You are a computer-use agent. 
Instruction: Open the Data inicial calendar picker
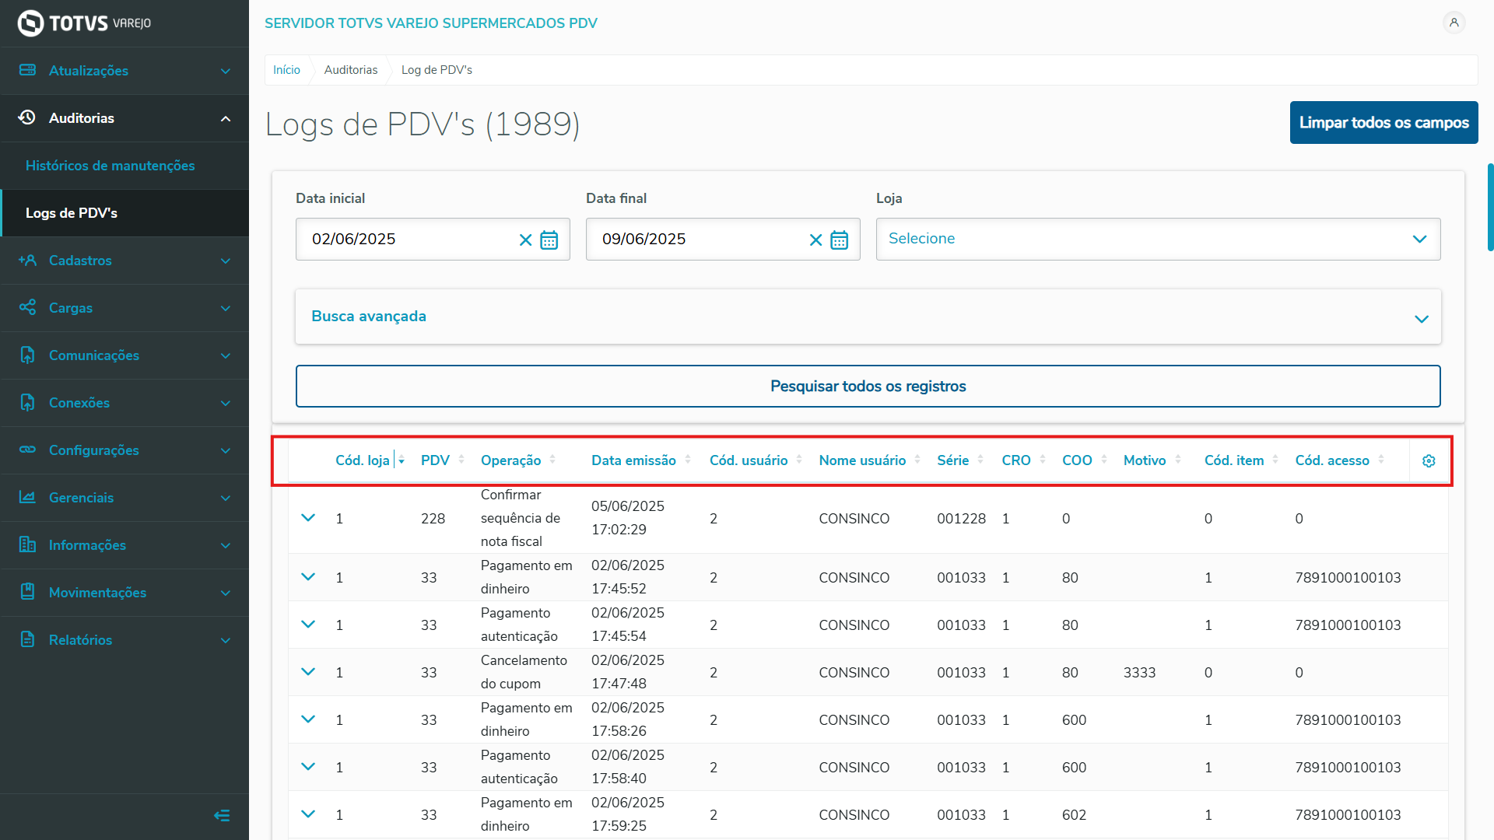549,240
